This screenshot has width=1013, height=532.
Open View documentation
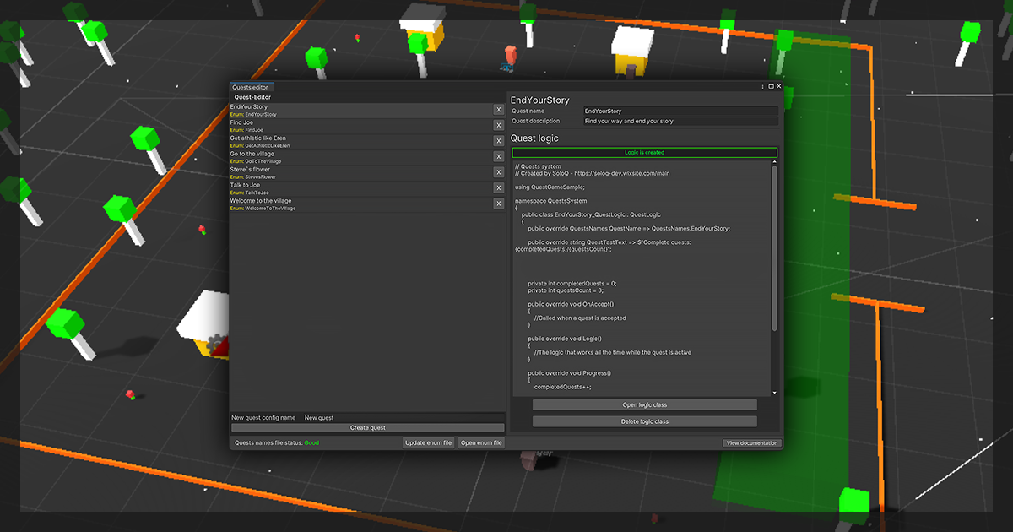click(x=752, y=442)
